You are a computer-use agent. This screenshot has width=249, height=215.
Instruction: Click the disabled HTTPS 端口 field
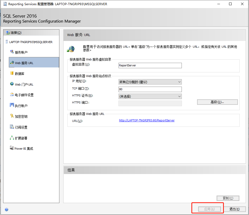click(150, 103)
